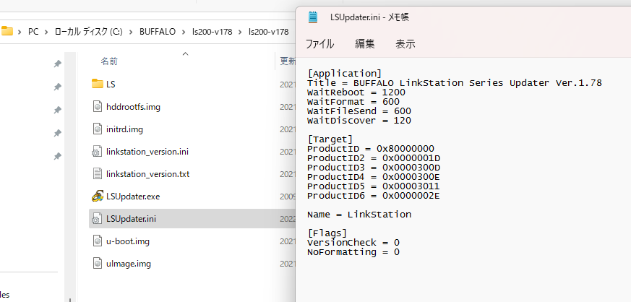
Task: Click the VersionCheck = 0 line
Action: click(353, 243)
